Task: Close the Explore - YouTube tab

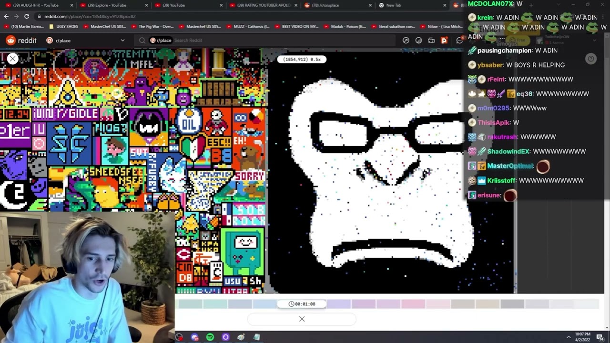Action: pyautogui.click(x=146, y=5)
